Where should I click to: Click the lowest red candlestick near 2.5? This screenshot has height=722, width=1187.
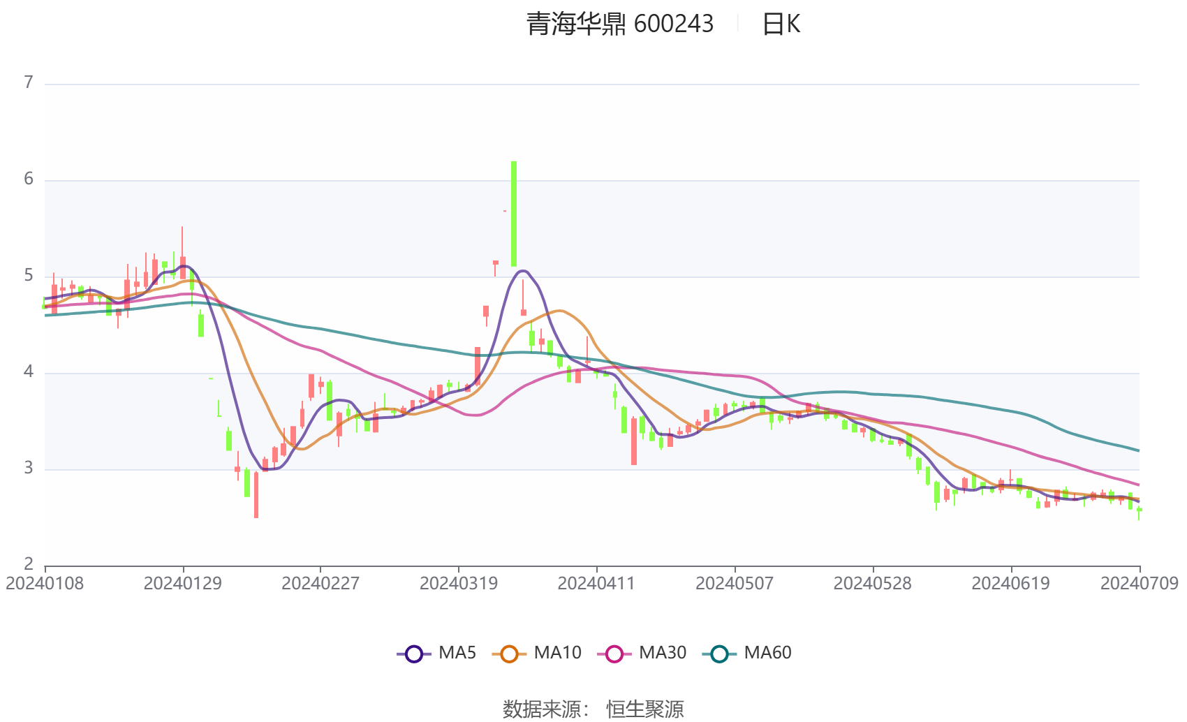tap(256, 495)
